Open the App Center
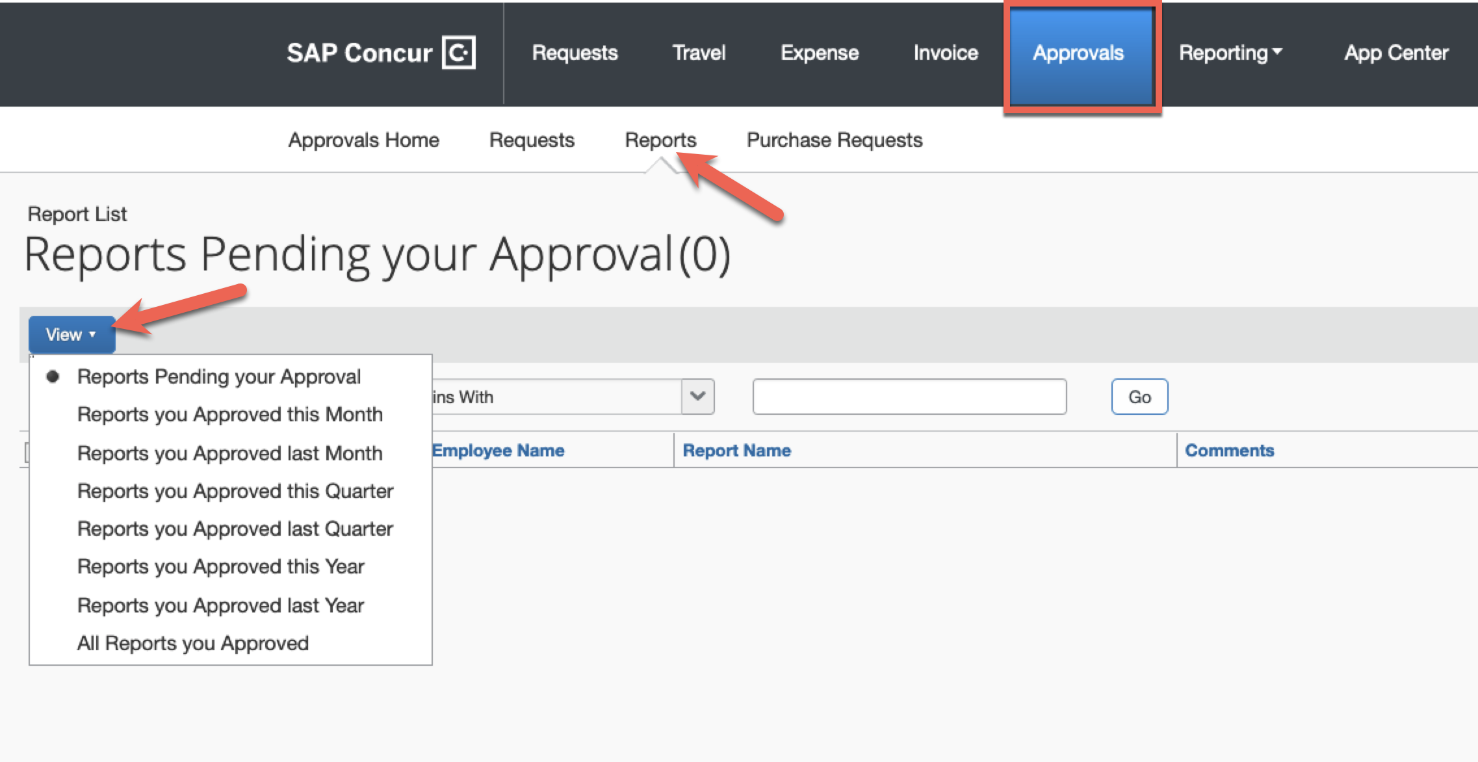Image resolution: width=1478 pixels, height=762 pixels. pyautogui.click(x=1396, y=53)
